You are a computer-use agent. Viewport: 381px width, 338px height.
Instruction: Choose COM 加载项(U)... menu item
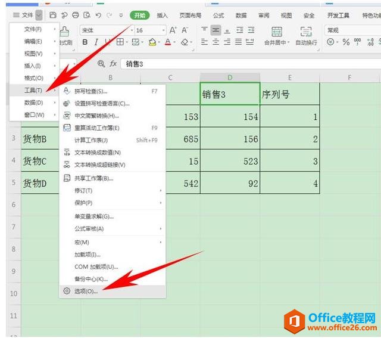(113, 266)
